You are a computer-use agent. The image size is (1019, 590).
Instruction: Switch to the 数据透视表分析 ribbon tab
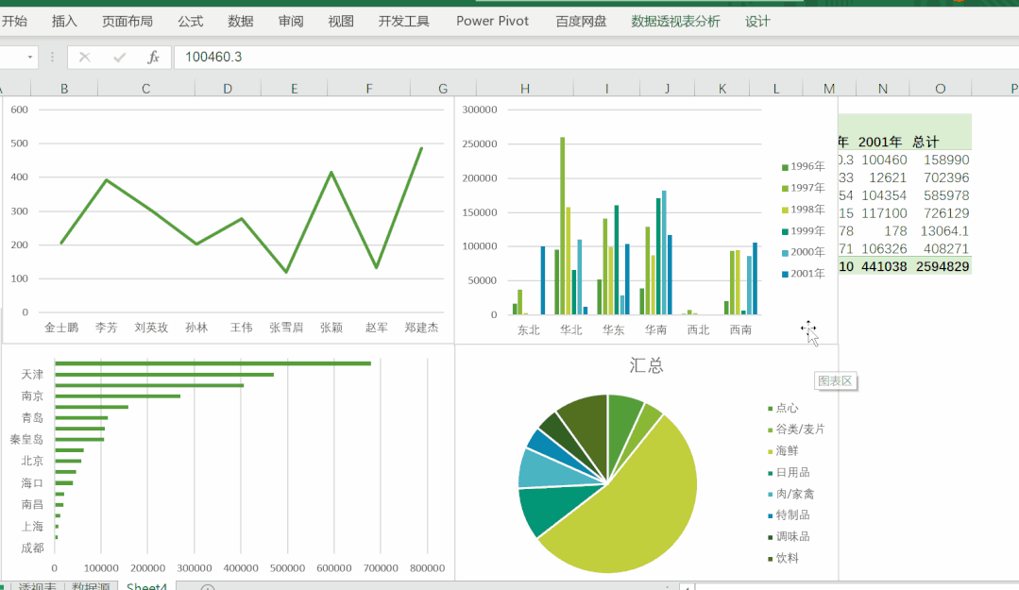tap(675, 21)
